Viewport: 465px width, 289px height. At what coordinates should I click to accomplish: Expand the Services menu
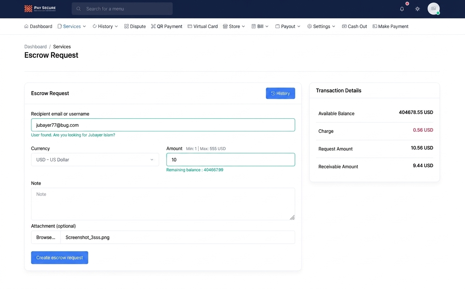tap(72, 26)
